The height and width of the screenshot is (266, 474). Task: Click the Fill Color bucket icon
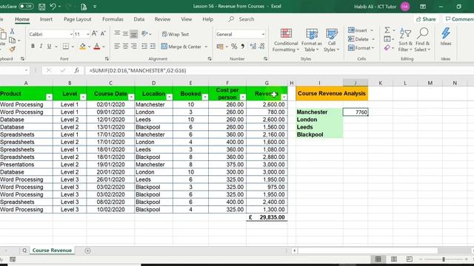[82, 47]
